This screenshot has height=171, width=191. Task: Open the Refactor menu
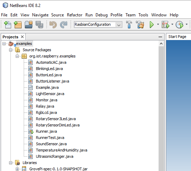coord(75,15)
